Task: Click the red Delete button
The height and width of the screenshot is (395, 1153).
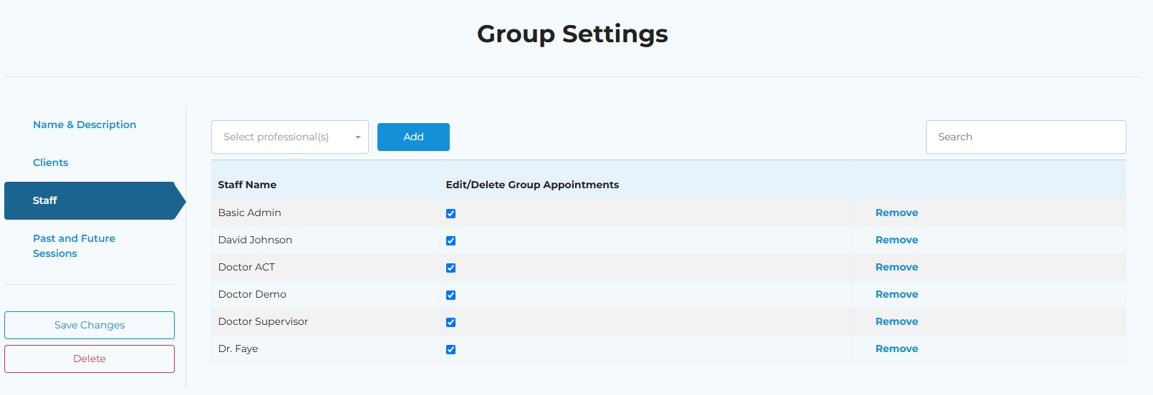Action: pos(90,359)
